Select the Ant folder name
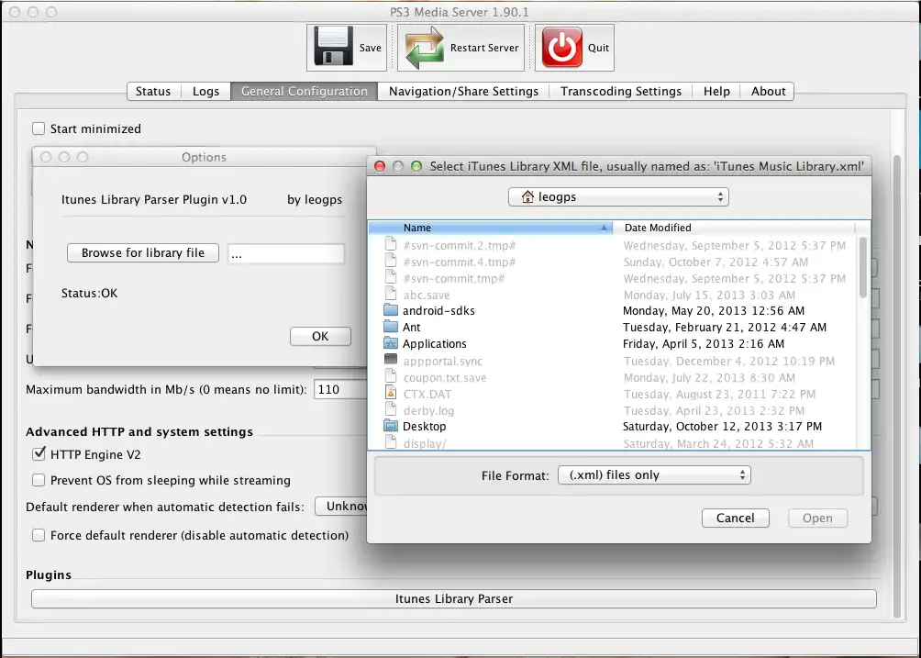921x658 pixels. click(411, 327)
